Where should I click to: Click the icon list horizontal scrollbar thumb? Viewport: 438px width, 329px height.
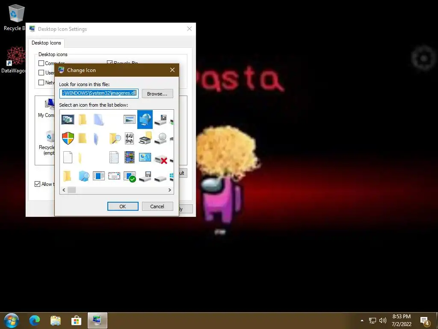click(x=71, y=190)
